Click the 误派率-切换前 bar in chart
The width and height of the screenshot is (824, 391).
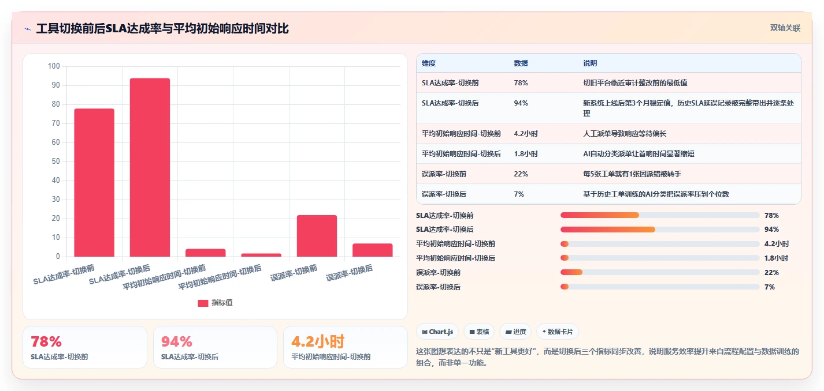317,236
